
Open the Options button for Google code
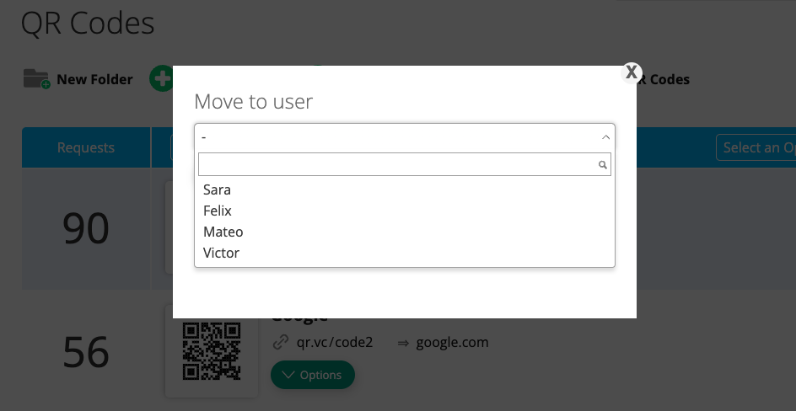pyautogui.click(x=313, y=375)
